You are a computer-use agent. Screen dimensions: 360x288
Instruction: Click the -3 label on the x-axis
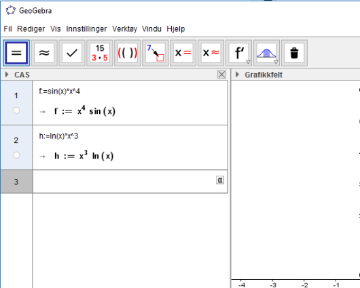273,285
